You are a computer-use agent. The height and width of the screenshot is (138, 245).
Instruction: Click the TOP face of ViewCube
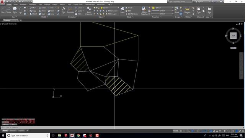233,36
